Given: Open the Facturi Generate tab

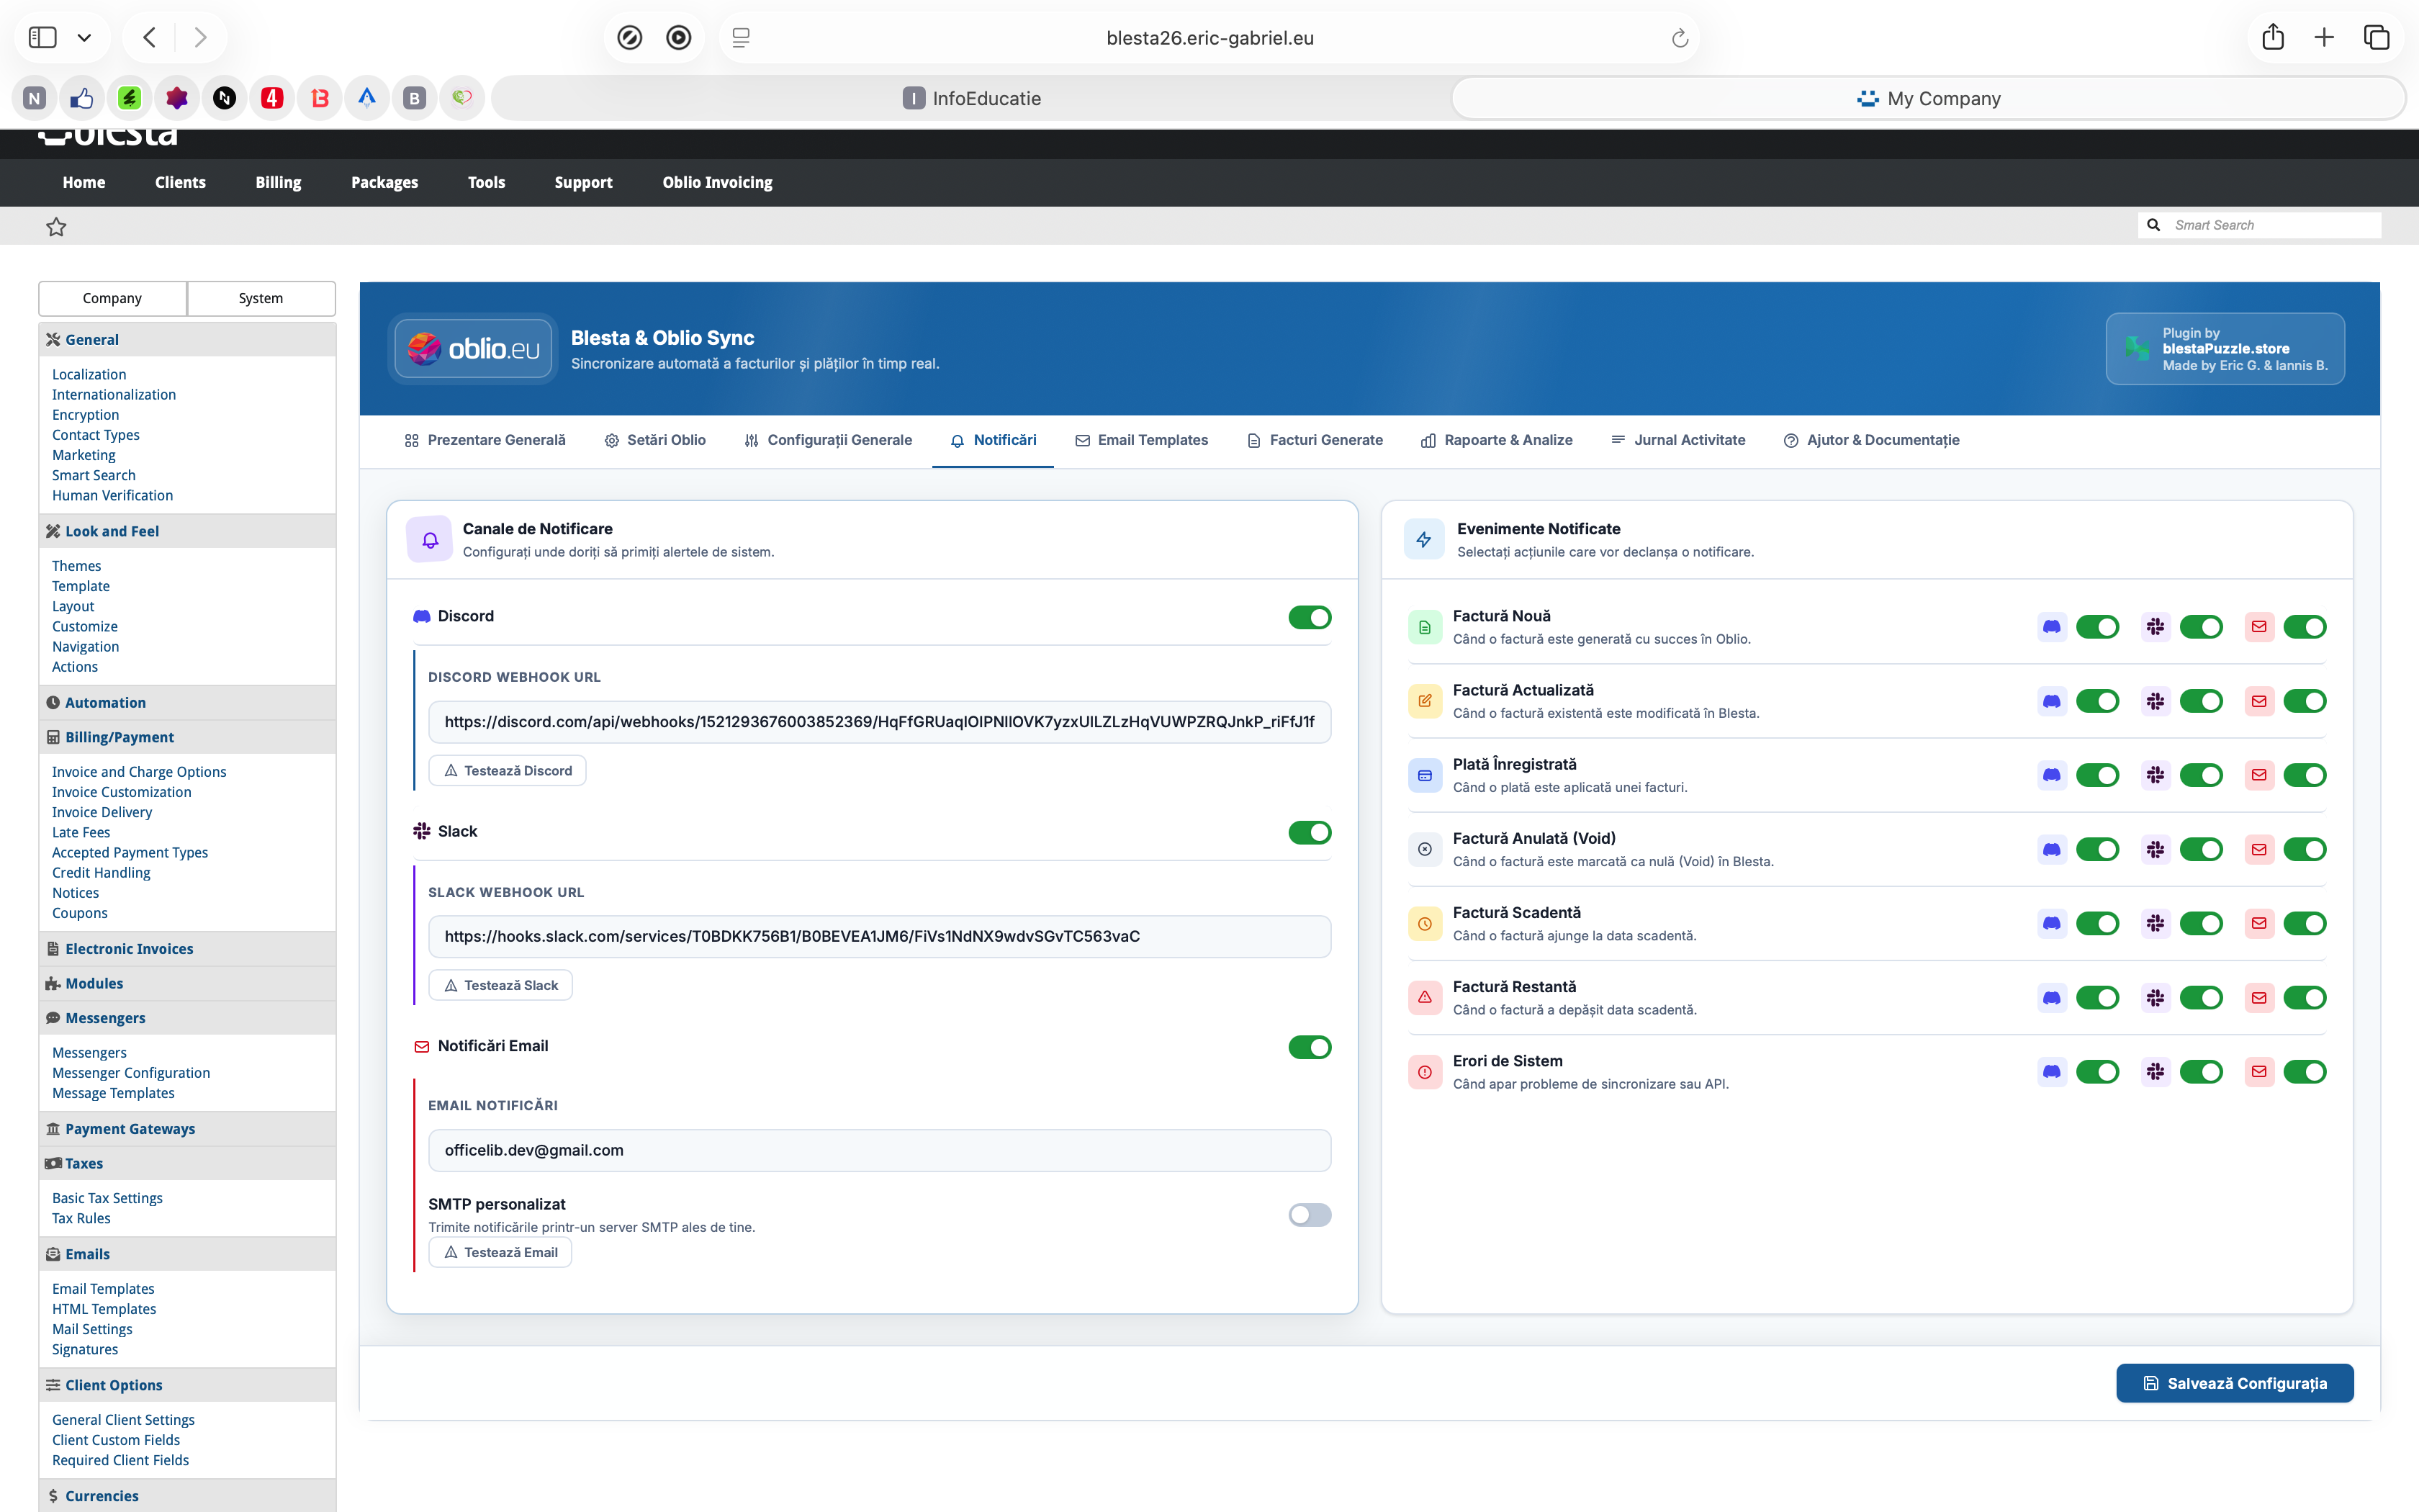Looking at the screenshot, I should [x=1315, y=440].
